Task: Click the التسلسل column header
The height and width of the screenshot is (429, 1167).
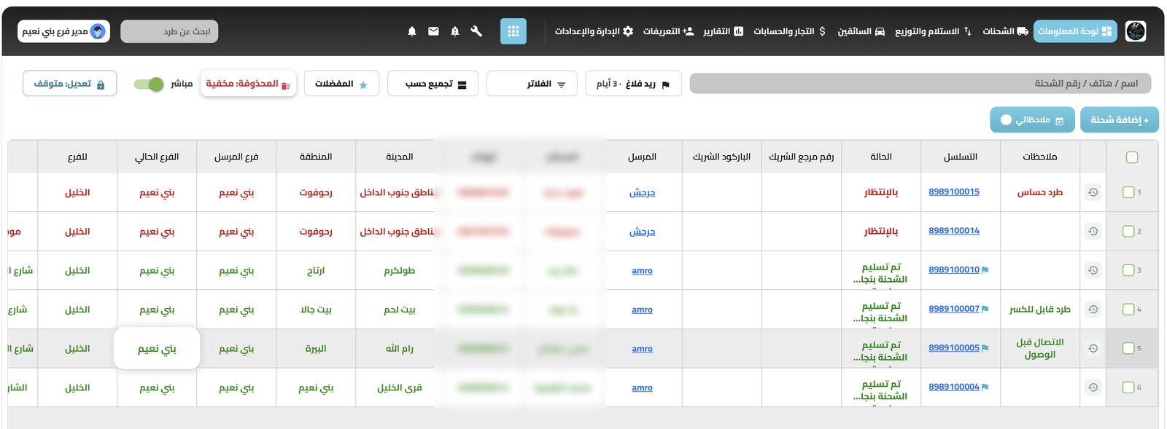Action: tap(961, 157)
